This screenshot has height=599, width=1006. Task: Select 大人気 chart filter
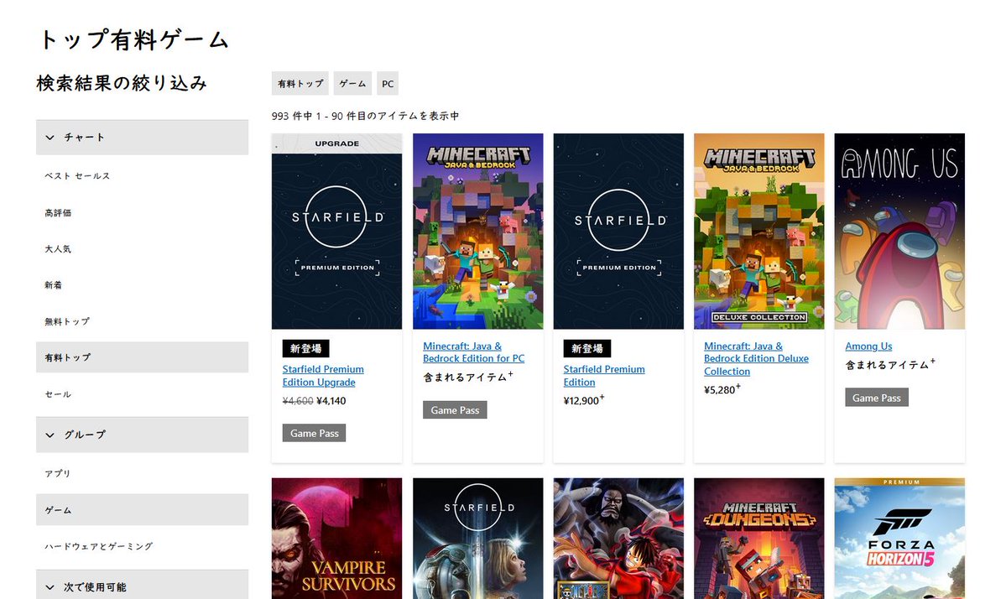58,249
